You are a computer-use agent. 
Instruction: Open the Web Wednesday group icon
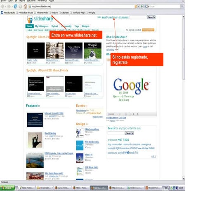pyautogui.click(x=80, y=145)
